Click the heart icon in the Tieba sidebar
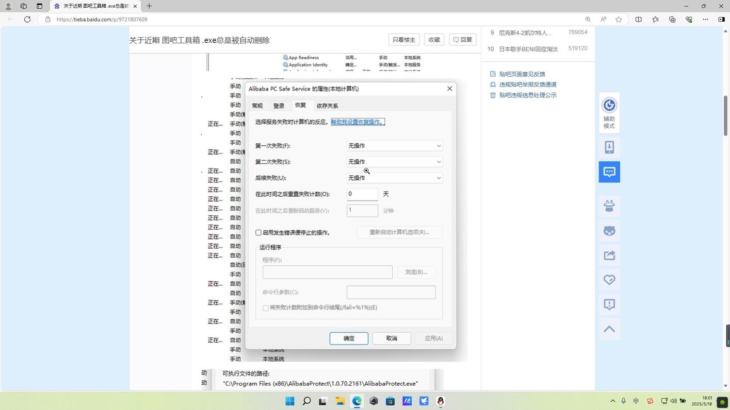 pyautogui.click(x=609, y=280)
